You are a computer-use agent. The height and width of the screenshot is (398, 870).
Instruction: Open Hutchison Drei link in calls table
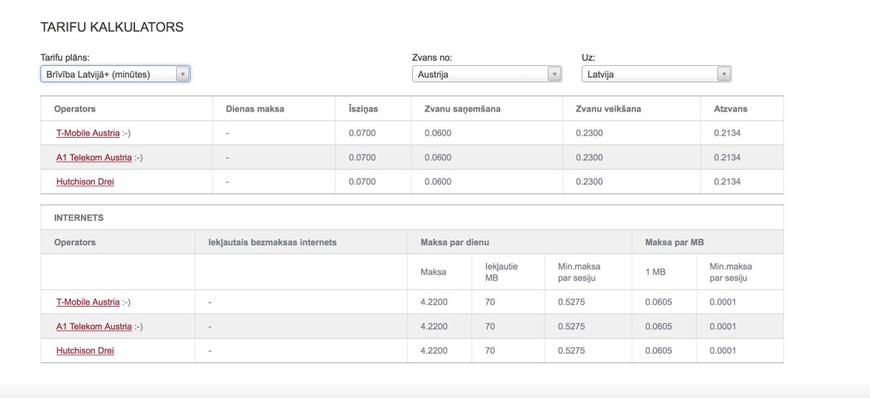[x=85, y=182]
